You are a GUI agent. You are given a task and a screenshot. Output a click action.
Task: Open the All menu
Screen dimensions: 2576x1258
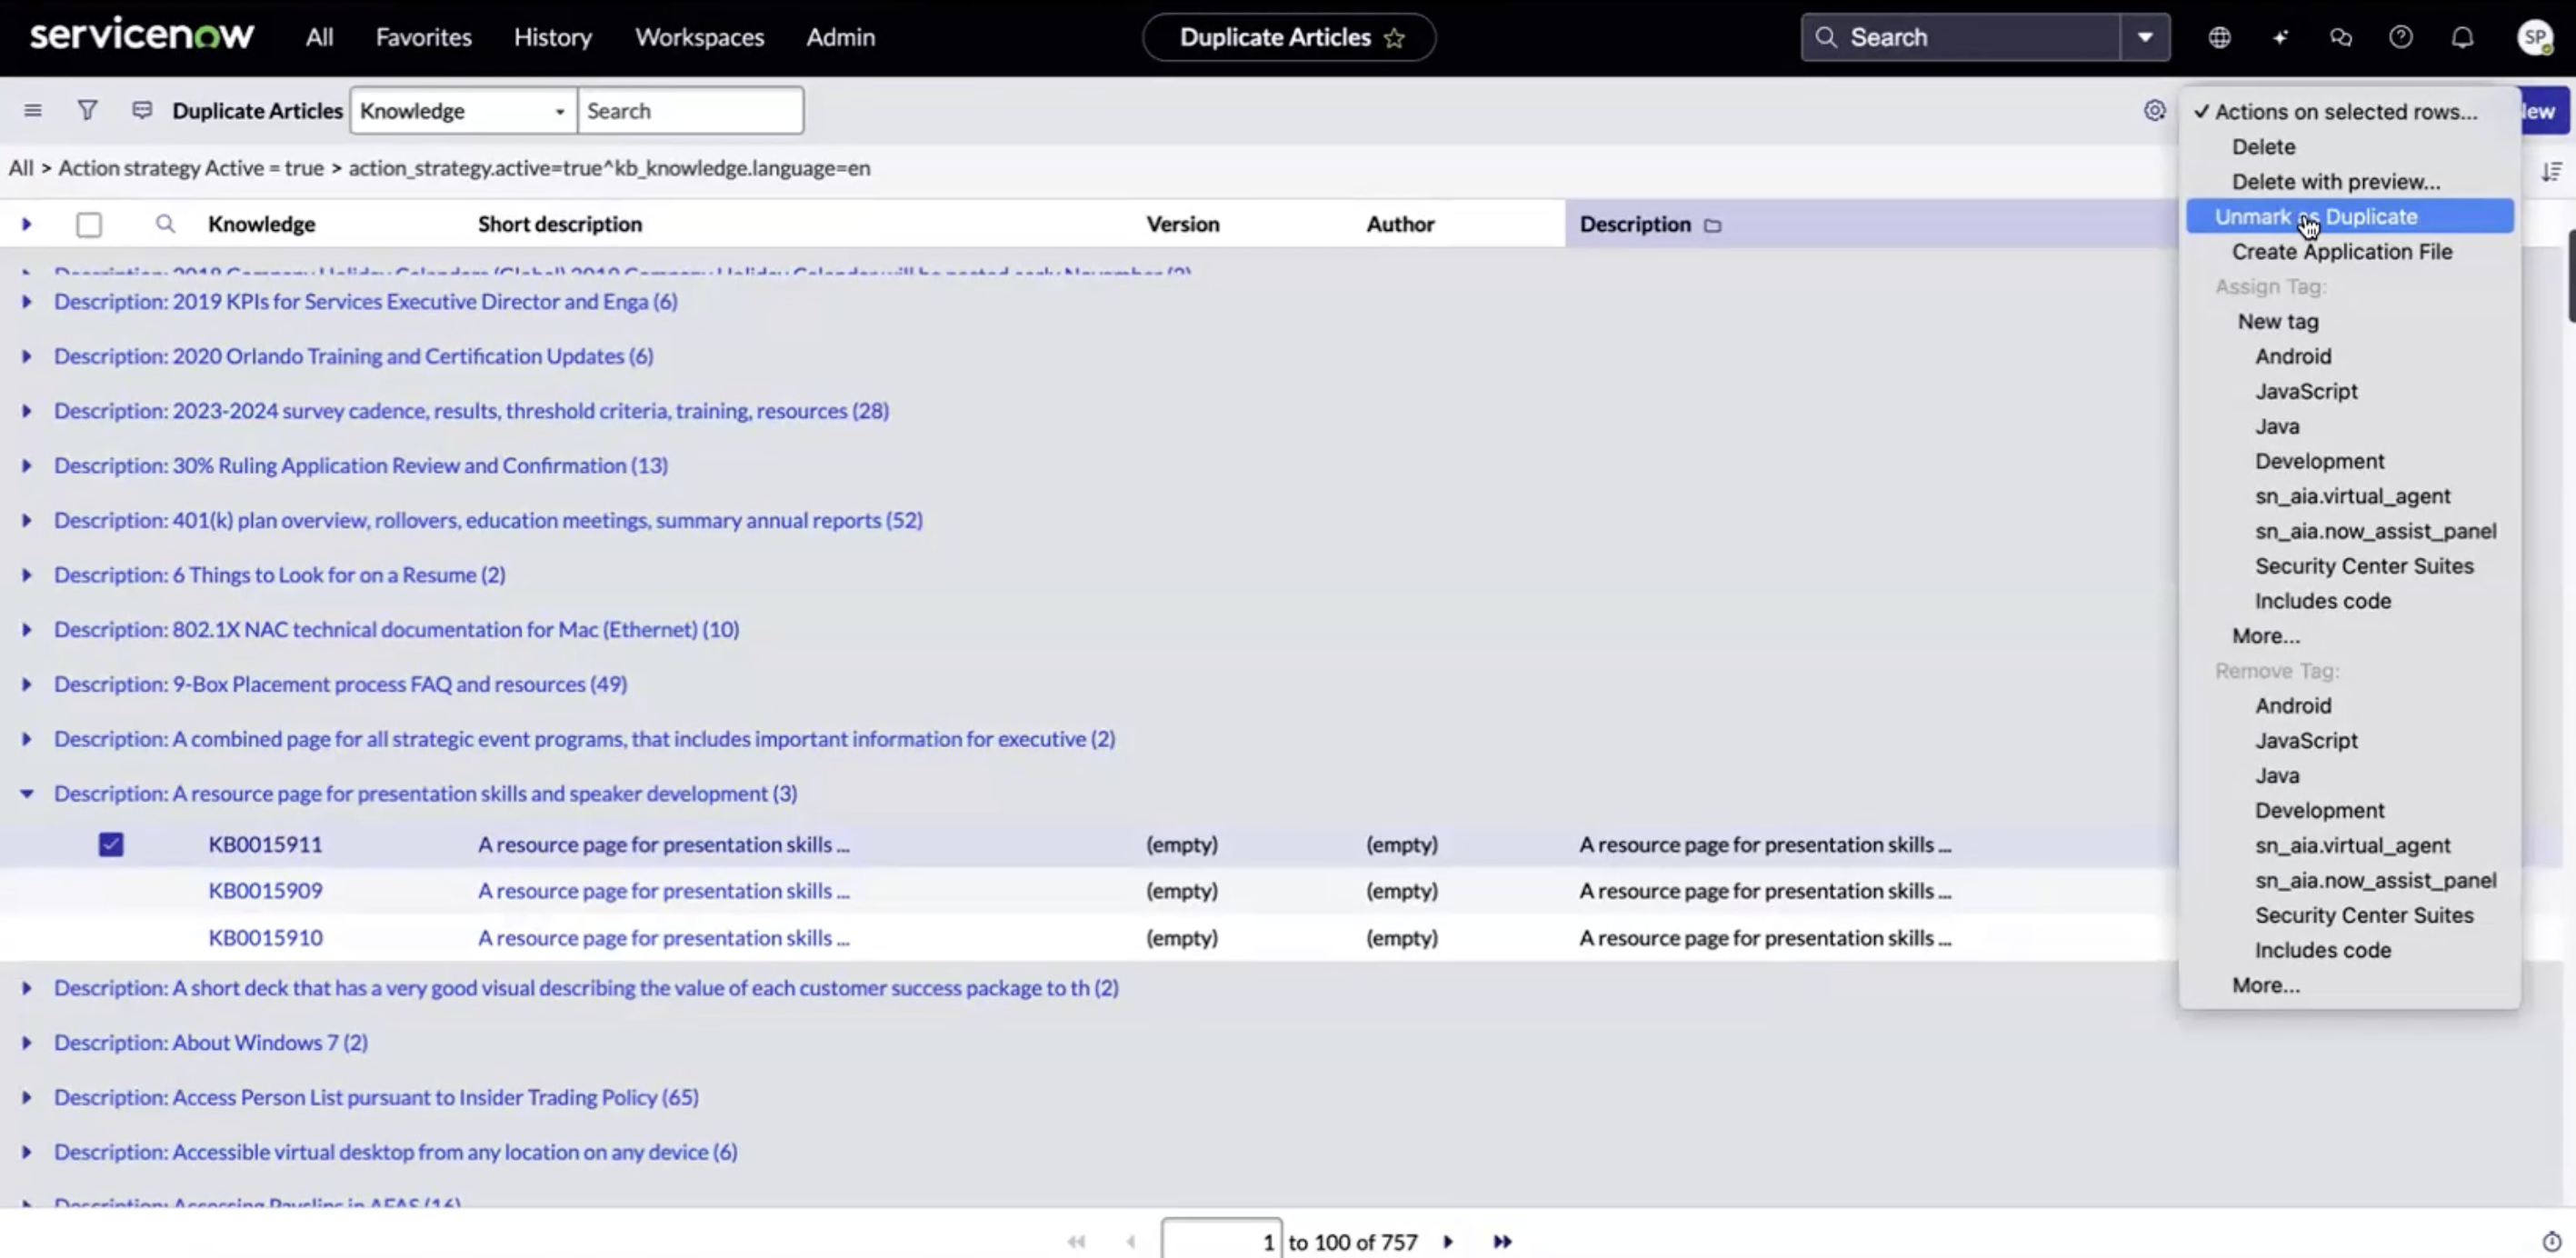point(319,37)
